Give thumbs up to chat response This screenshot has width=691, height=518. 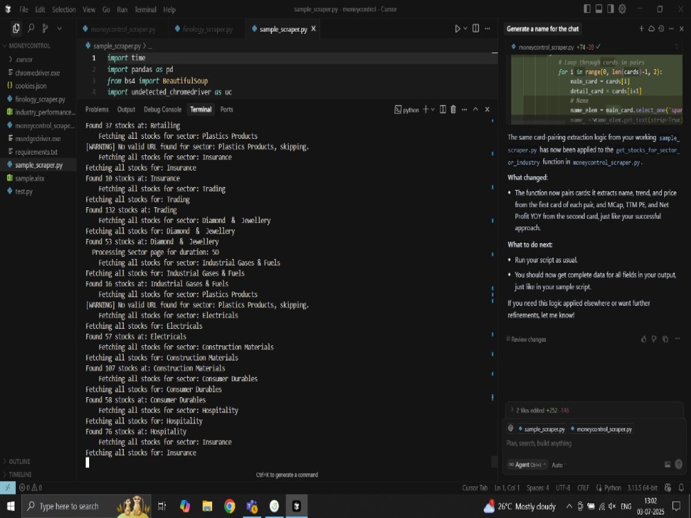643,338
